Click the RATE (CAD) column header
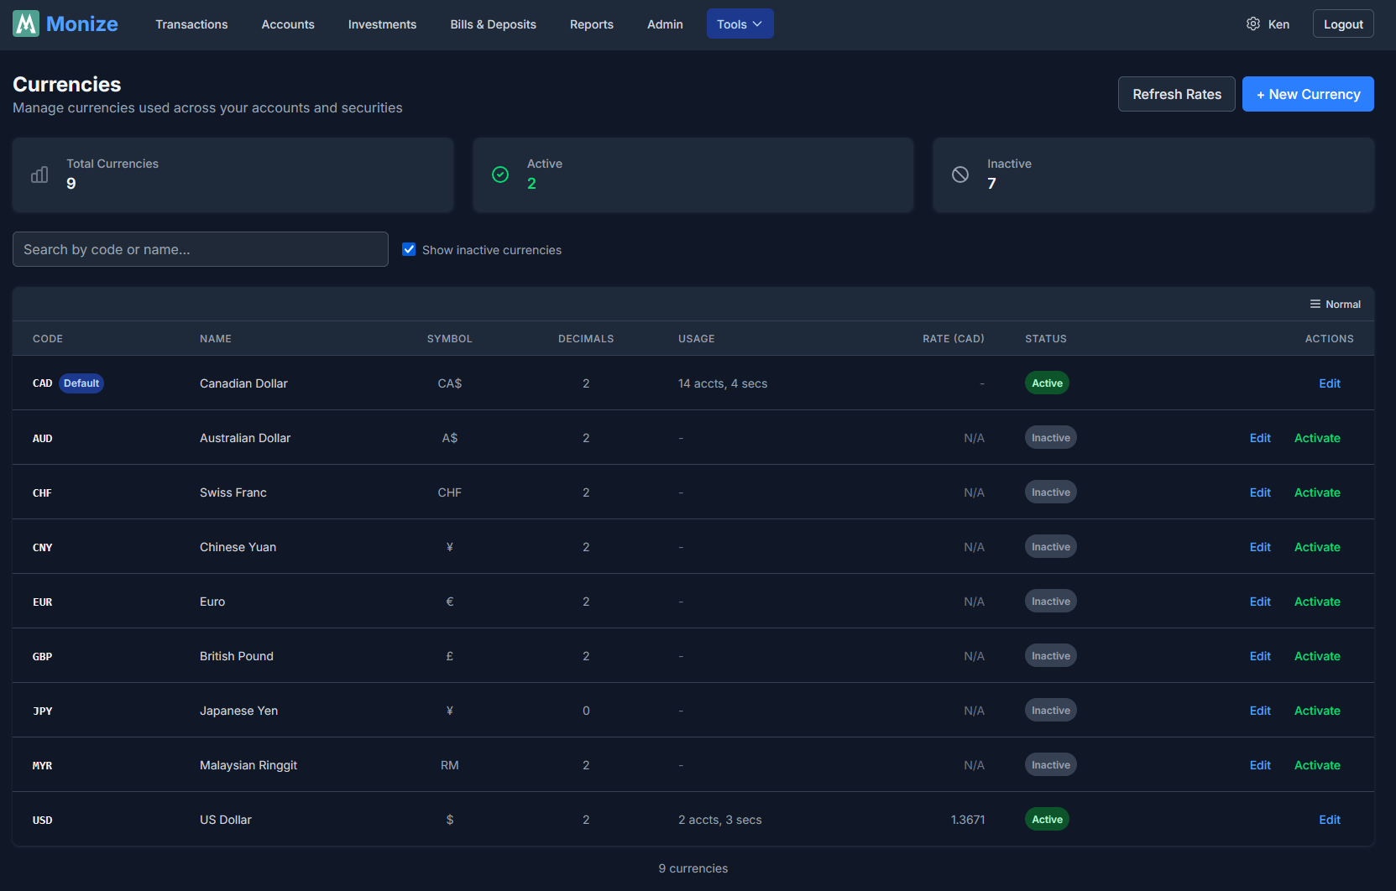1396x891 pixels. click(954, 339)
